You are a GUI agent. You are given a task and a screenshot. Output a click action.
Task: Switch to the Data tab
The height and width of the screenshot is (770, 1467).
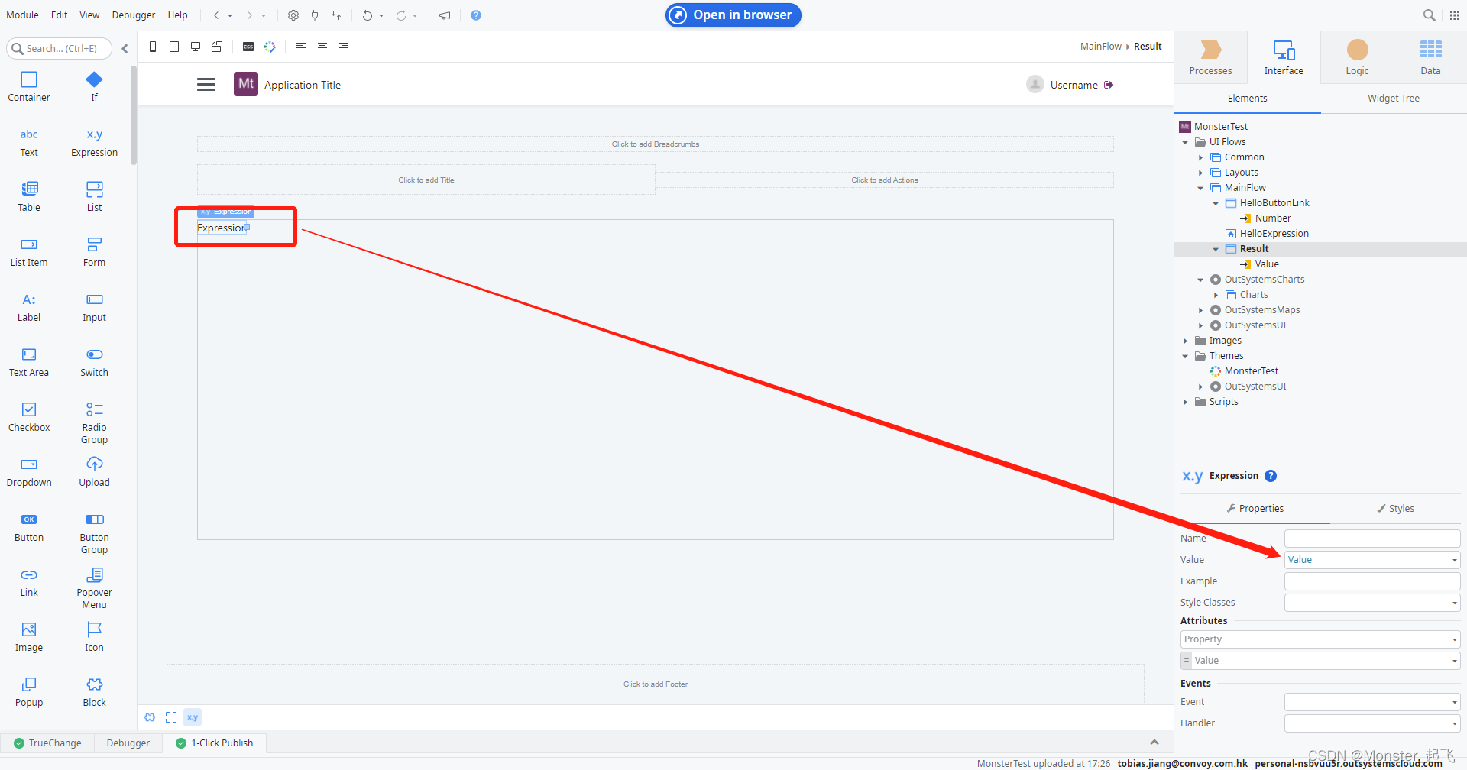[1430, 58]
